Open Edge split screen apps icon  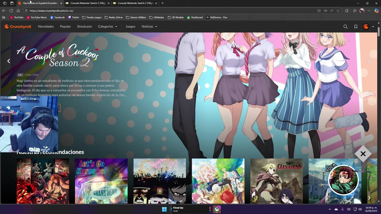319,11
